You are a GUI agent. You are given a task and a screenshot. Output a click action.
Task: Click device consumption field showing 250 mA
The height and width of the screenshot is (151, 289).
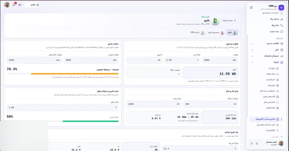click(211, 104)
